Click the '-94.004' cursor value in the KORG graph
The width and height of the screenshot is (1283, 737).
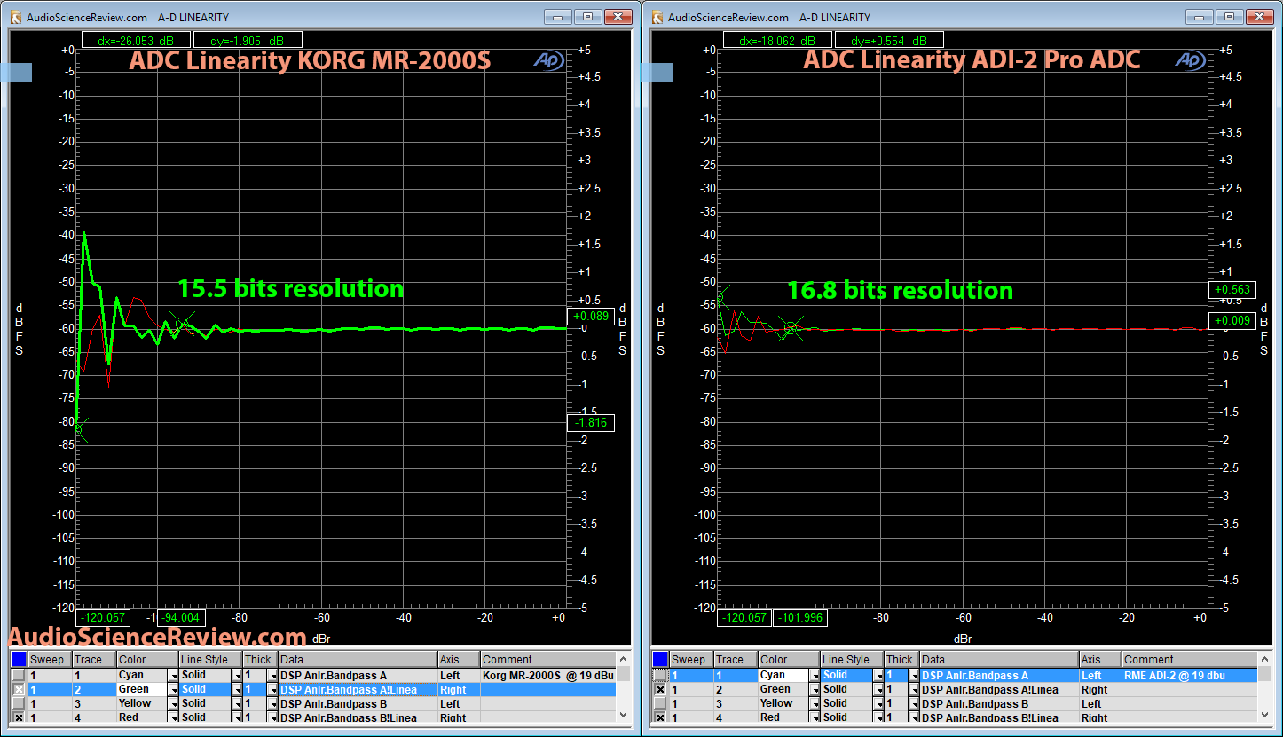click(183, 617)
